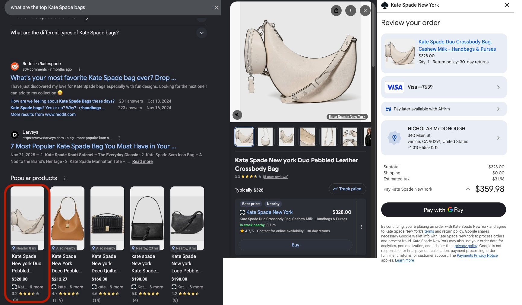Open Kate Spade New York seller link
Screen dimensions: 522x305
[x=269, y=212]
